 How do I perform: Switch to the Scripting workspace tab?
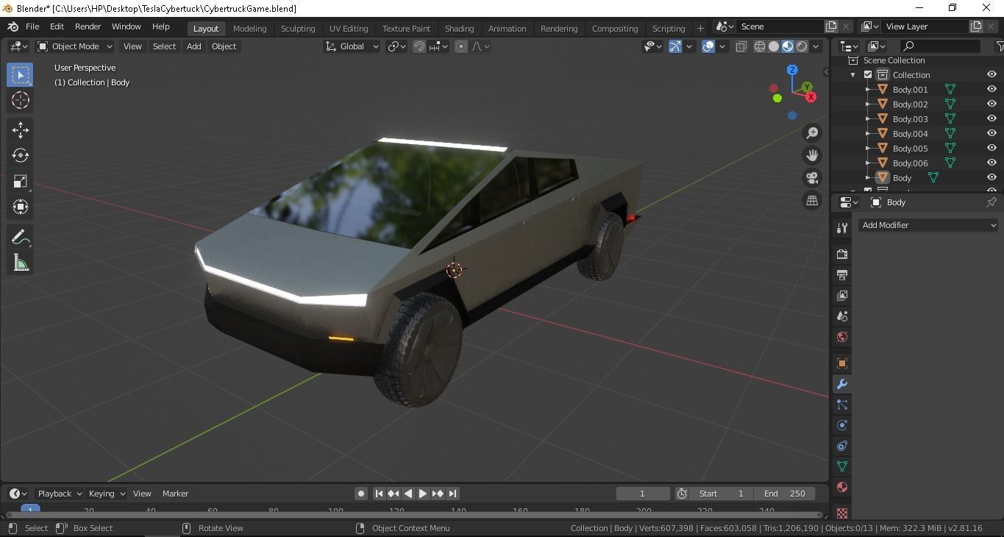pyautogui.click(x=669, y=29)
